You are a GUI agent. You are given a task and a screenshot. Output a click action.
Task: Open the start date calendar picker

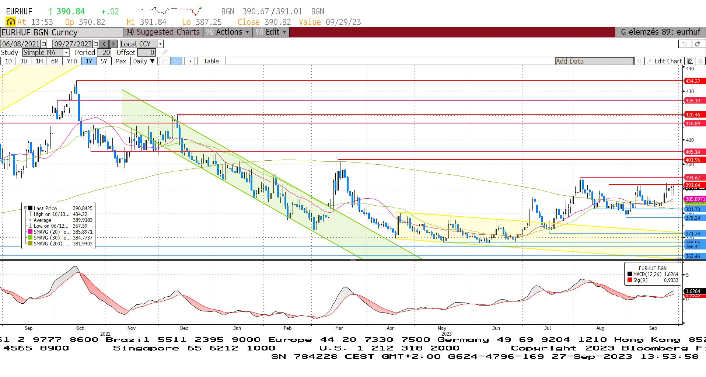pos(44,44)
